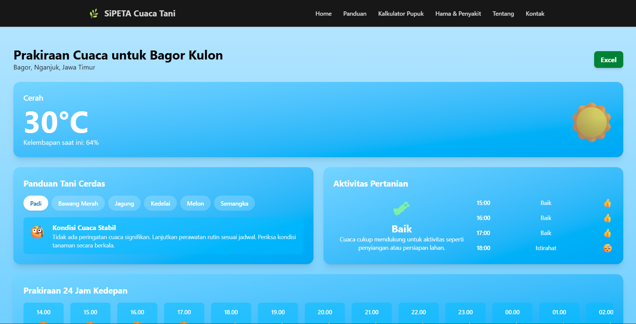Go to Hama & Penyakit page

[x=458, y=14]
